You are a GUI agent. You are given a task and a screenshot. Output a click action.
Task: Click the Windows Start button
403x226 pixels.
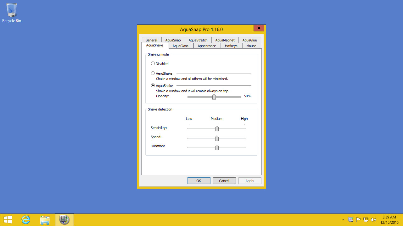(7, 219)
